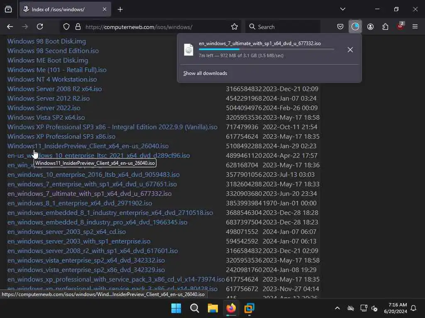Open en_windows_8_1_enterprise_x64 link
Image resolution: width=425 pixels, height=318 pixels.
80,203
